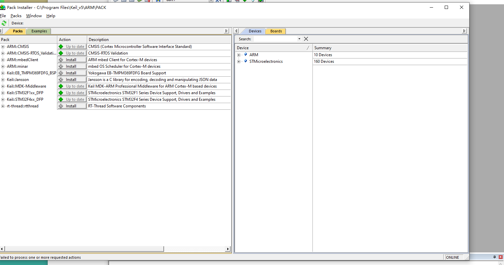Click the packs pane horizontal scrollbar thumb

click(84, 249)
